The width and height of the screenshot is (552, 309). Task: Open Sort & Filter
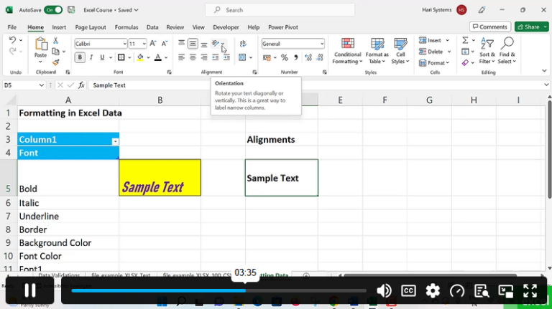coord(487,51)
